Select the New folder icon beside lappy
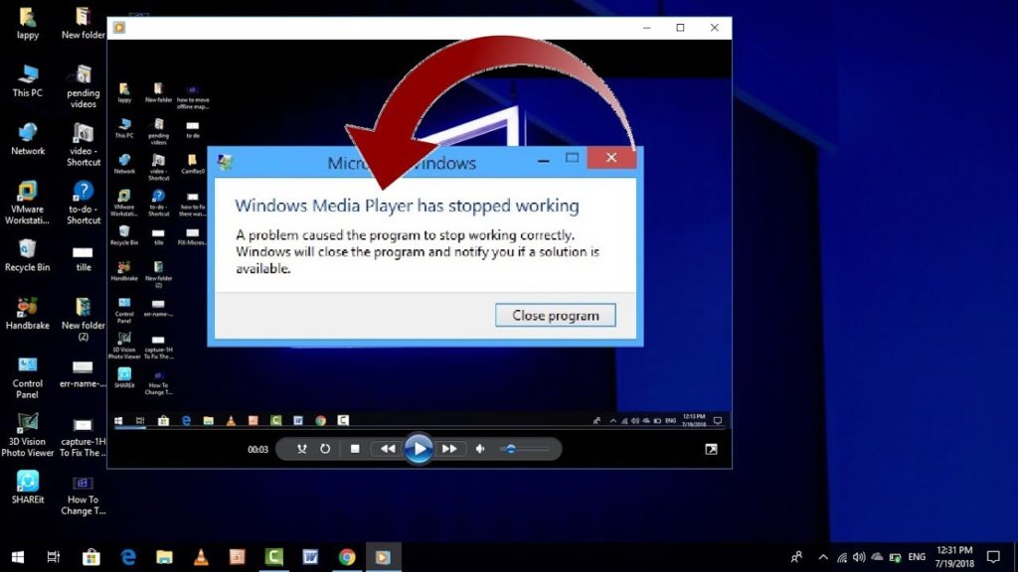The width and height of the screenshot is (1018, 572). (x=84, y=24)
